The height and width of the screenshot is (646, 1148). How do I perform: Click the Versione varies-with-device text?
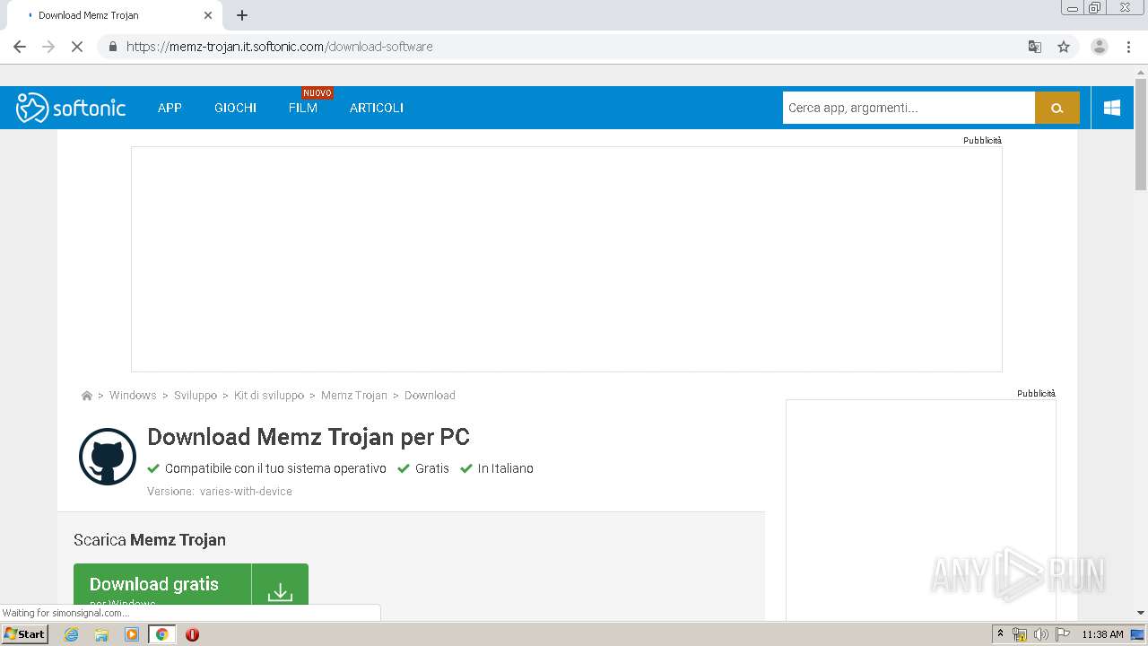point(220,492)
